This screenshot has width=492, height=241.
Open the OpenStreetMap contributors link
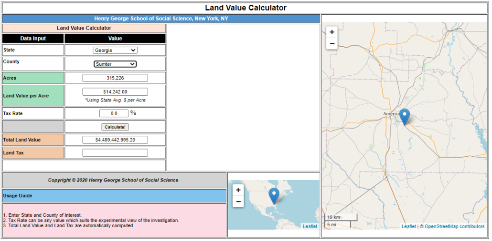[454, 227]
